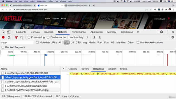176x99 pixels.
Task: Check Has blocked cookies
Action: pos(138,42)
